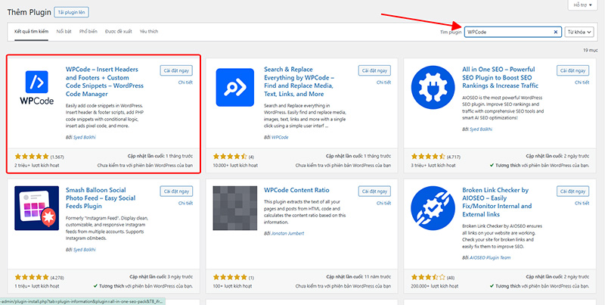Open Chi tiết for Broken Link Checker
This screenshot has height=305, width=605.
(582, 203)
